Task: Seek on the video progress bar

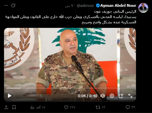Action: (x=70, y=88)
